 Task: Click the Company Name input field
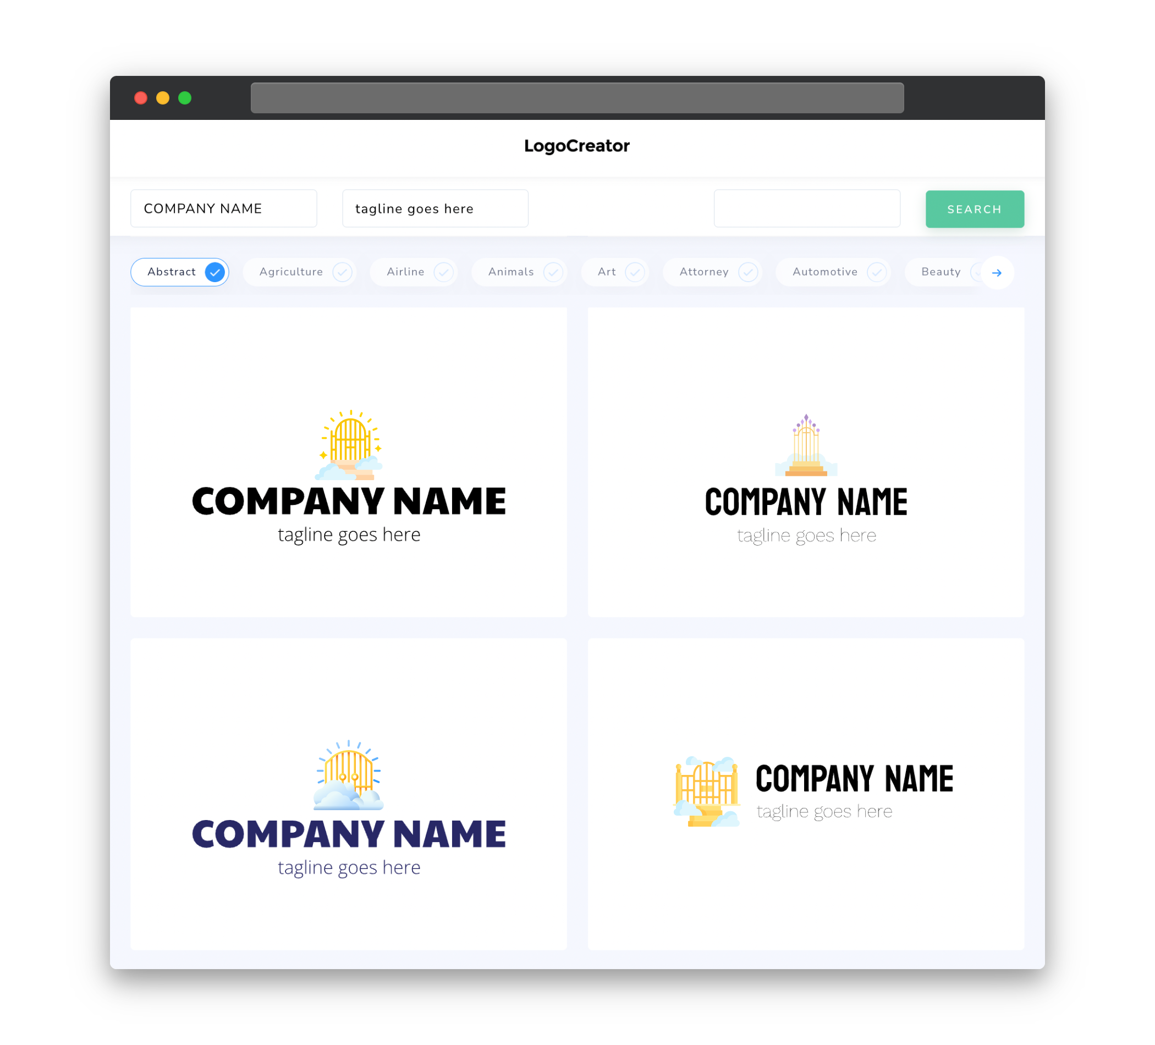click(x=227, y=208)
